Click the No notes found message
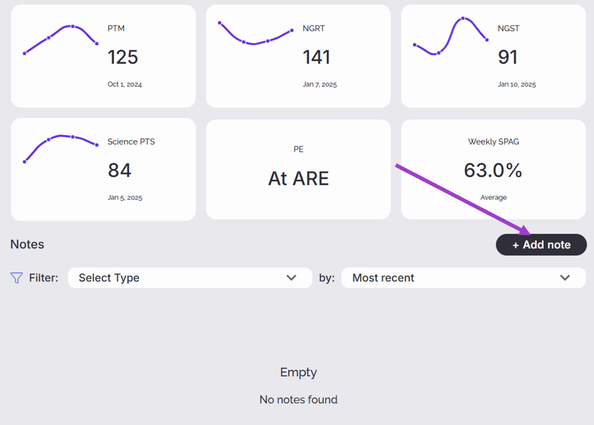 [298, 400]
